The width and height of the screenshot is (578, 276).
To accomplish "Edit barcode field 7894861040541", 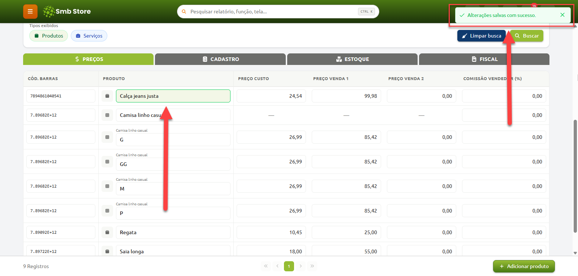I will pos(61,96).
